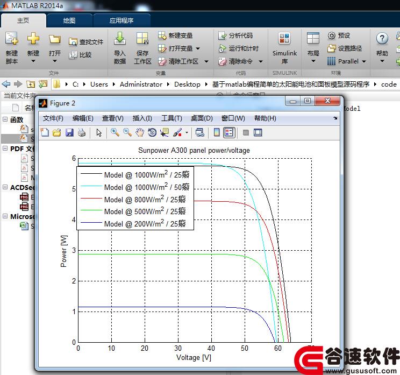
Task: Open the 文件(F) menu in Figure 2
Action: click(53, 118)
